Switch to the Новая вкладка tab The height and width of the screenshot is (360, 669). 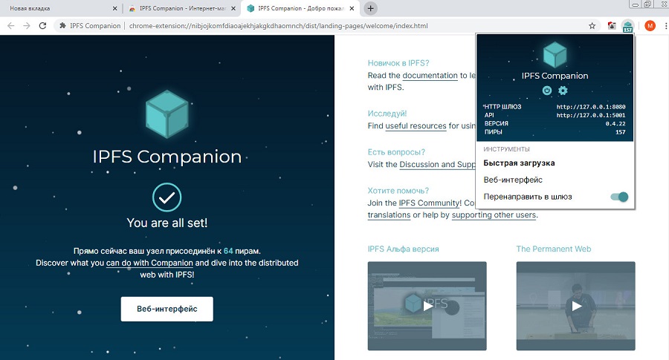(59, 8)
